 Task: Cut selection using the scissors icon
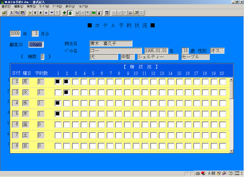coord(11,13)
